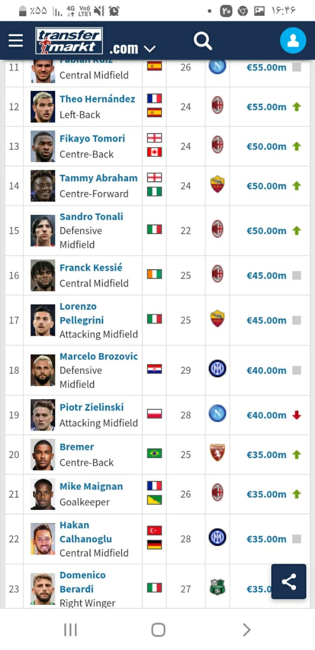
Task: Tap the Transfermarkt logo
Action: (69, 41)
